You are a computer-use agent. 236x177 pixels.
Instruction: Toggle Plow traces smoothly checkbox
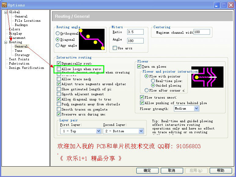142,97
